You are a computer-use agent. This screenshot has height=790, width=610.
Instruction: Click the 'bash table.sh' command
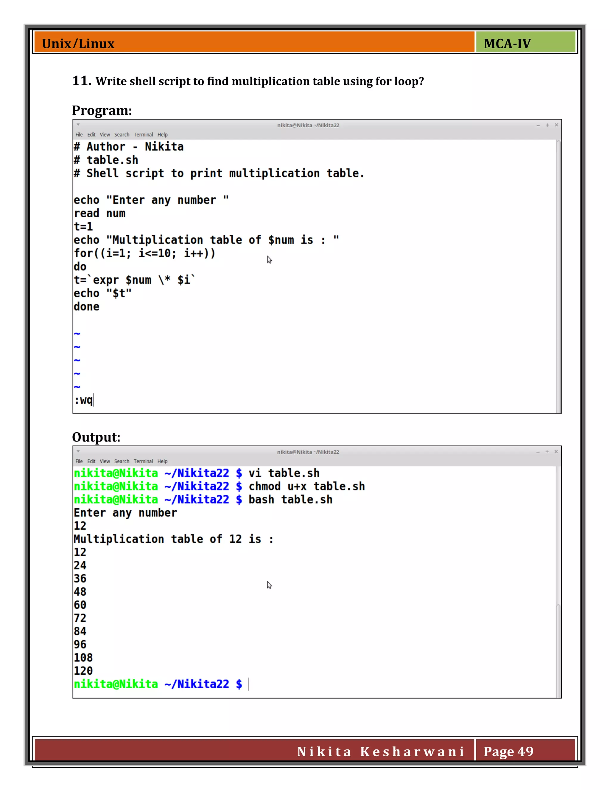290,500
